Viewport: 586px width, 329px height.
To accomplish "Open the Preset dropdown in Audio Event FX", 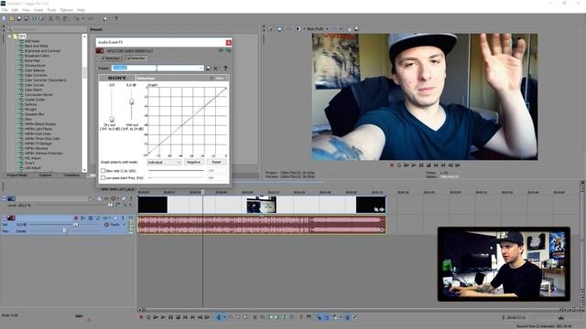I will click(201, 69).
